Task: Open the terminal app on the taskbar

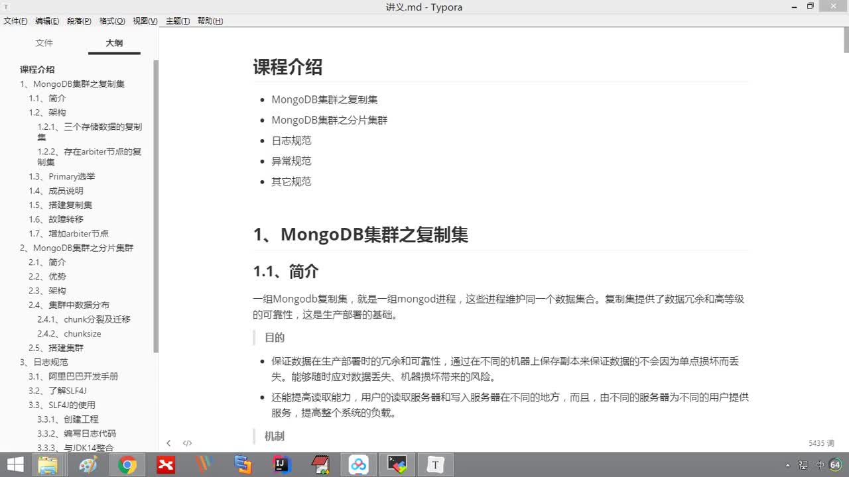Action: (397, 465)
